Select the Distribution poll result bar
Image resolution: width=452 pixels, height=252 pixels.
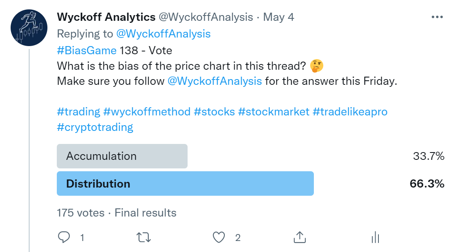tap(185, 183)
